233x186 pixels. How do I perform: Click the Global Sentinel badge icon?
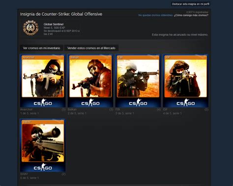[30, 28]
